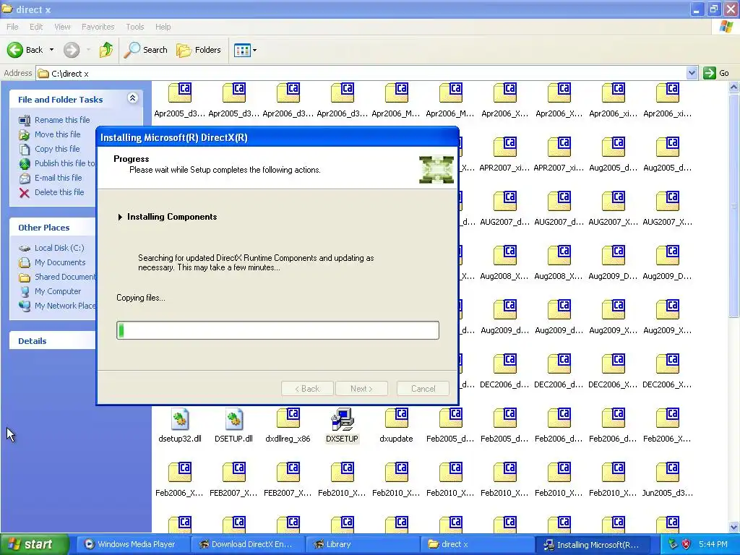Go to Local Disk (C:)
The height and width of the screenshot is (555, 740).
click(x=59, y=249)
